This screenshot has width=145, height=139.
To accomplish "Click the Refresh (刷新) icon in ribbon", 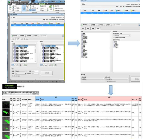I will 13,6.
